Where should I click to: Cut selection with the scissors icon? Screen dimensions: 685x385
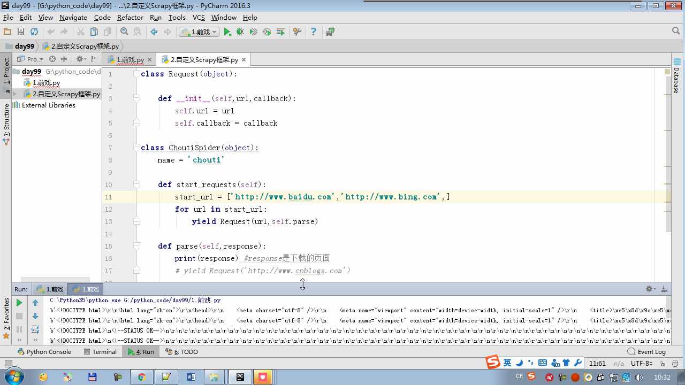coord(81,32)
